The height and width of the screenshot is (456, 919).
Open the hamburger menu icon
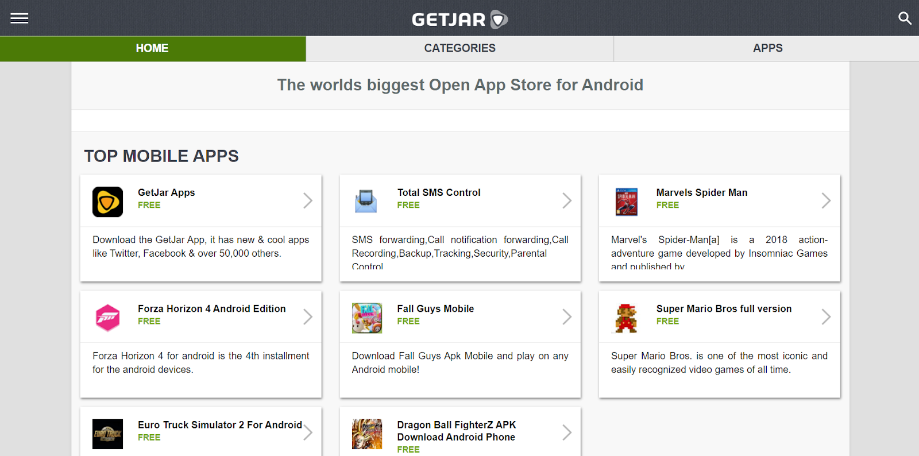[19, 18]
